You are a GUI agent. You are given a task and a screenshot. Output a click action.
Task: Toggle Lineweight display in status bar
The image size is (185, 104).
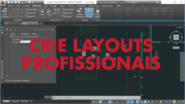138,102
